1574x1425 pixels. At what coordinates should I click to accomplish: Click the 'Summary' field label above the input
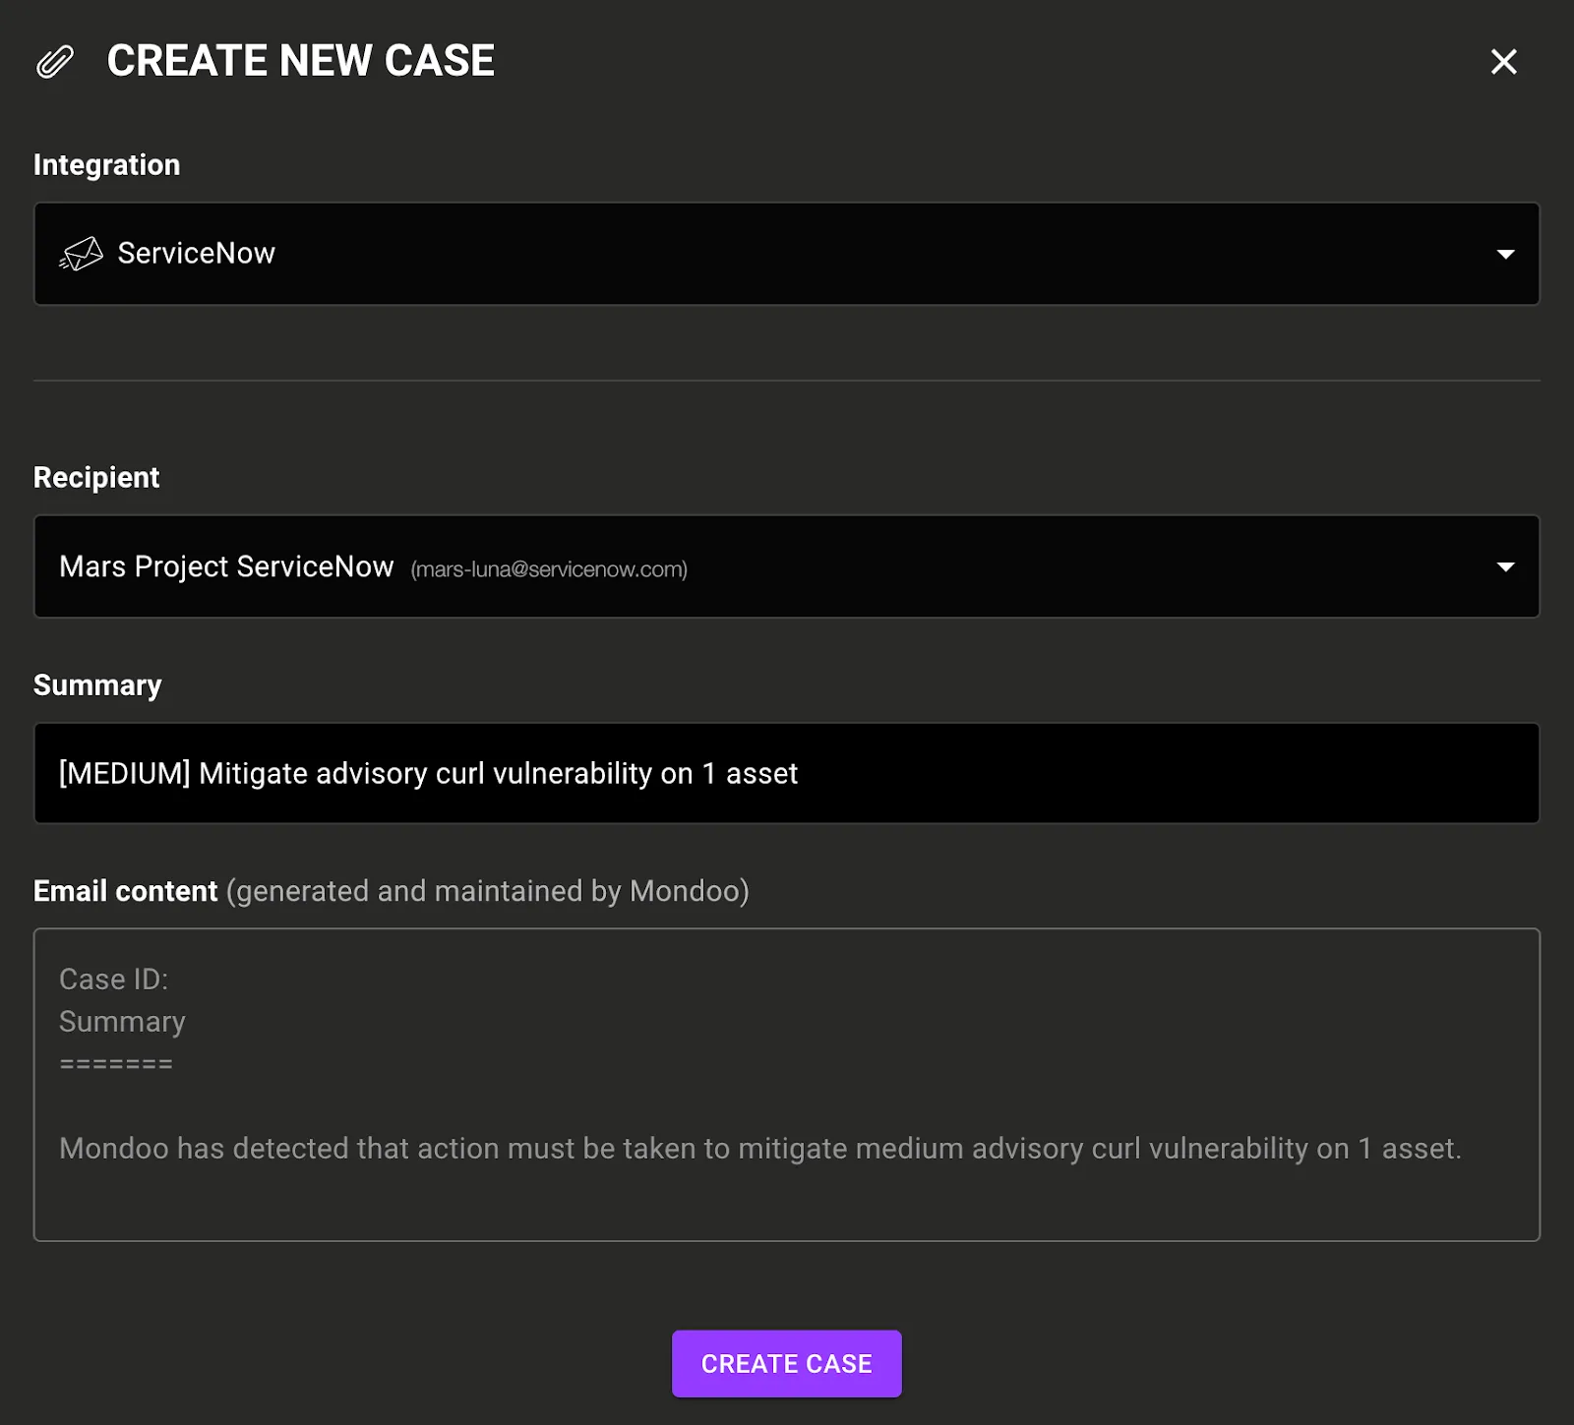pos(97,685)
